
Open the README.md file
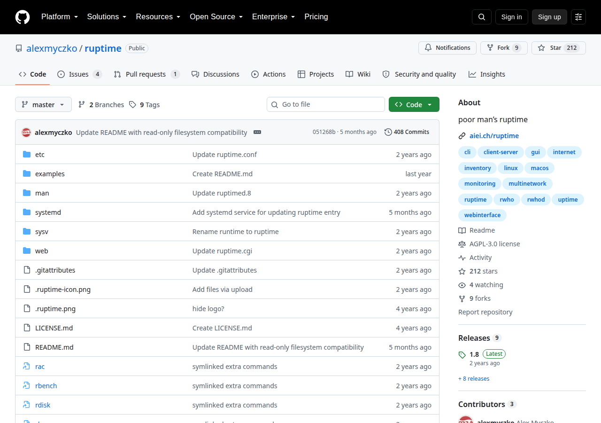[x=54, y=347]
